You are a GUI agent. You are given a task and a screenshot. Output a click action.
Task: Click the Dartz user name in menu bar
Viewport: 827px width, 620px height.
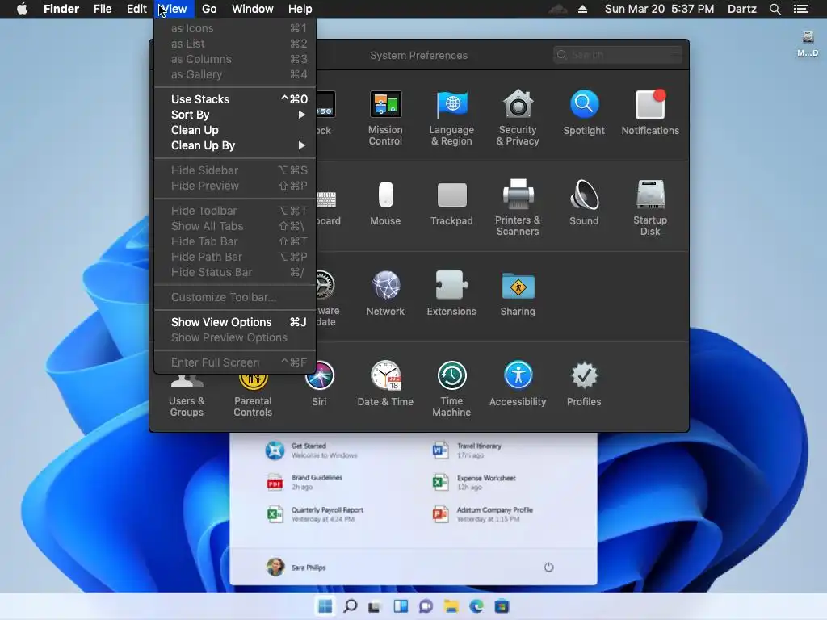click(741, 9)
